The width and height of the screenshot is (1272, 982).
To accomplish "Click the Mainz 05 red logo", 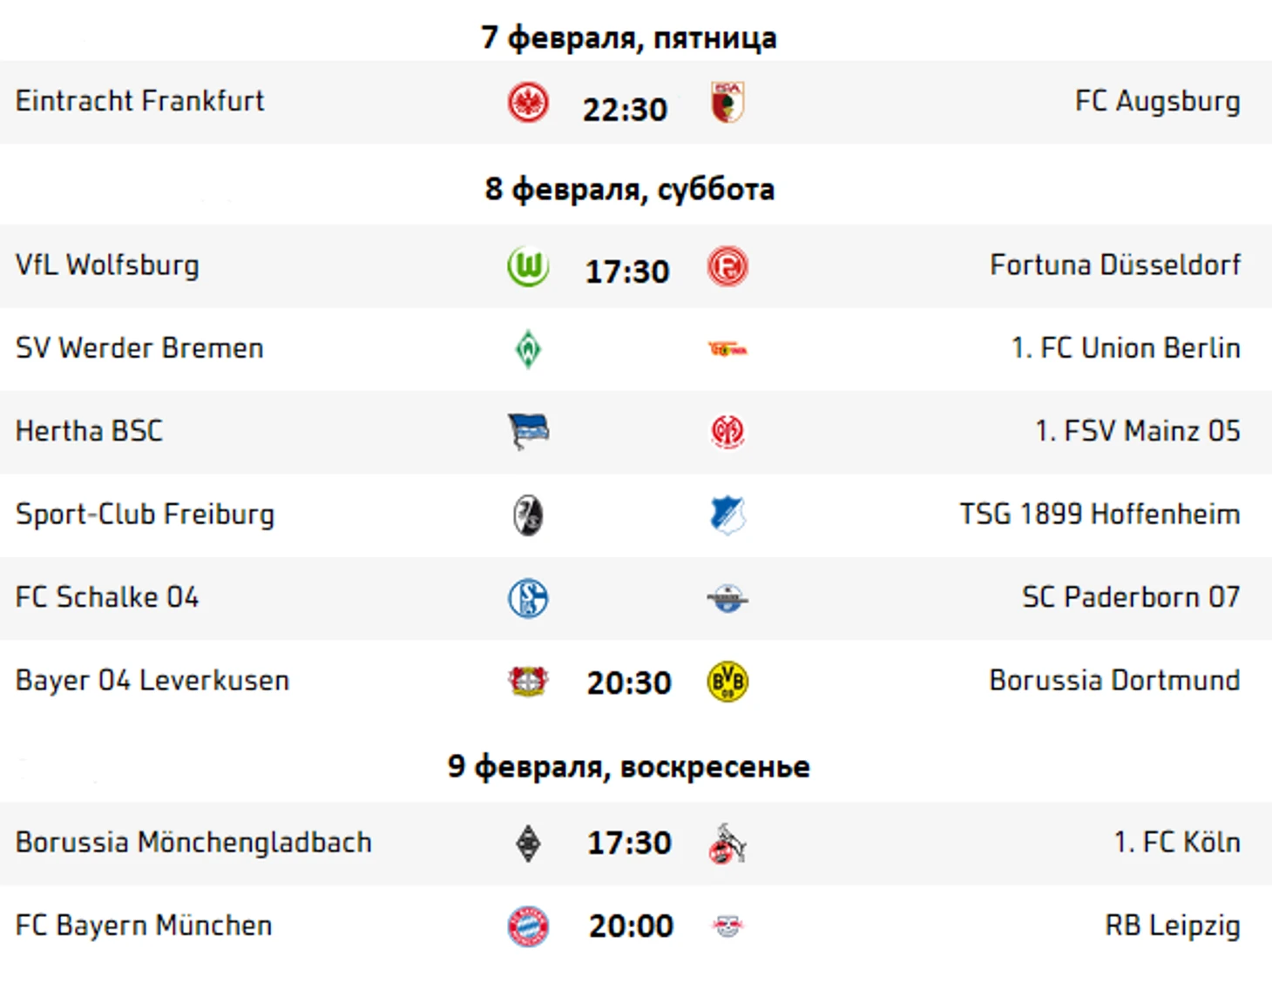I will pyautogui.click(x=727, y=432).
